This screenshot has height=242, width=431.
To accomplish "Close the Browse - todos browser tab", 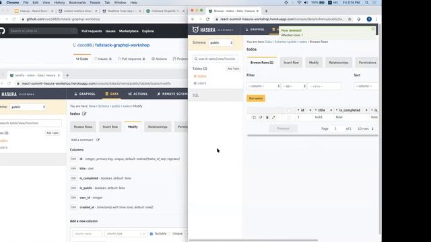I will point(257,11).
